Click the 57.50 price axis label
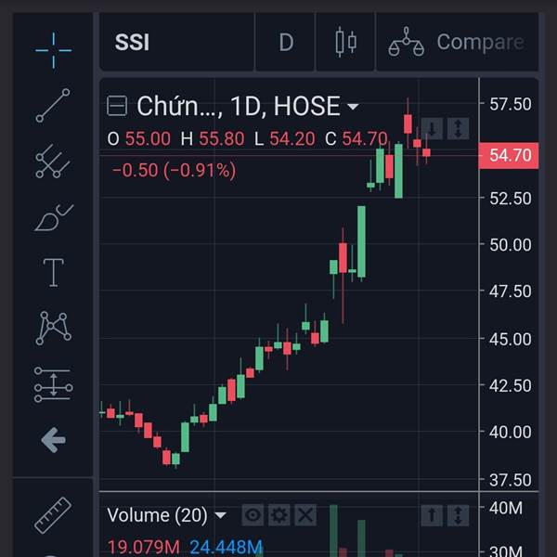The image size is (557, 557). pos(511,104)
